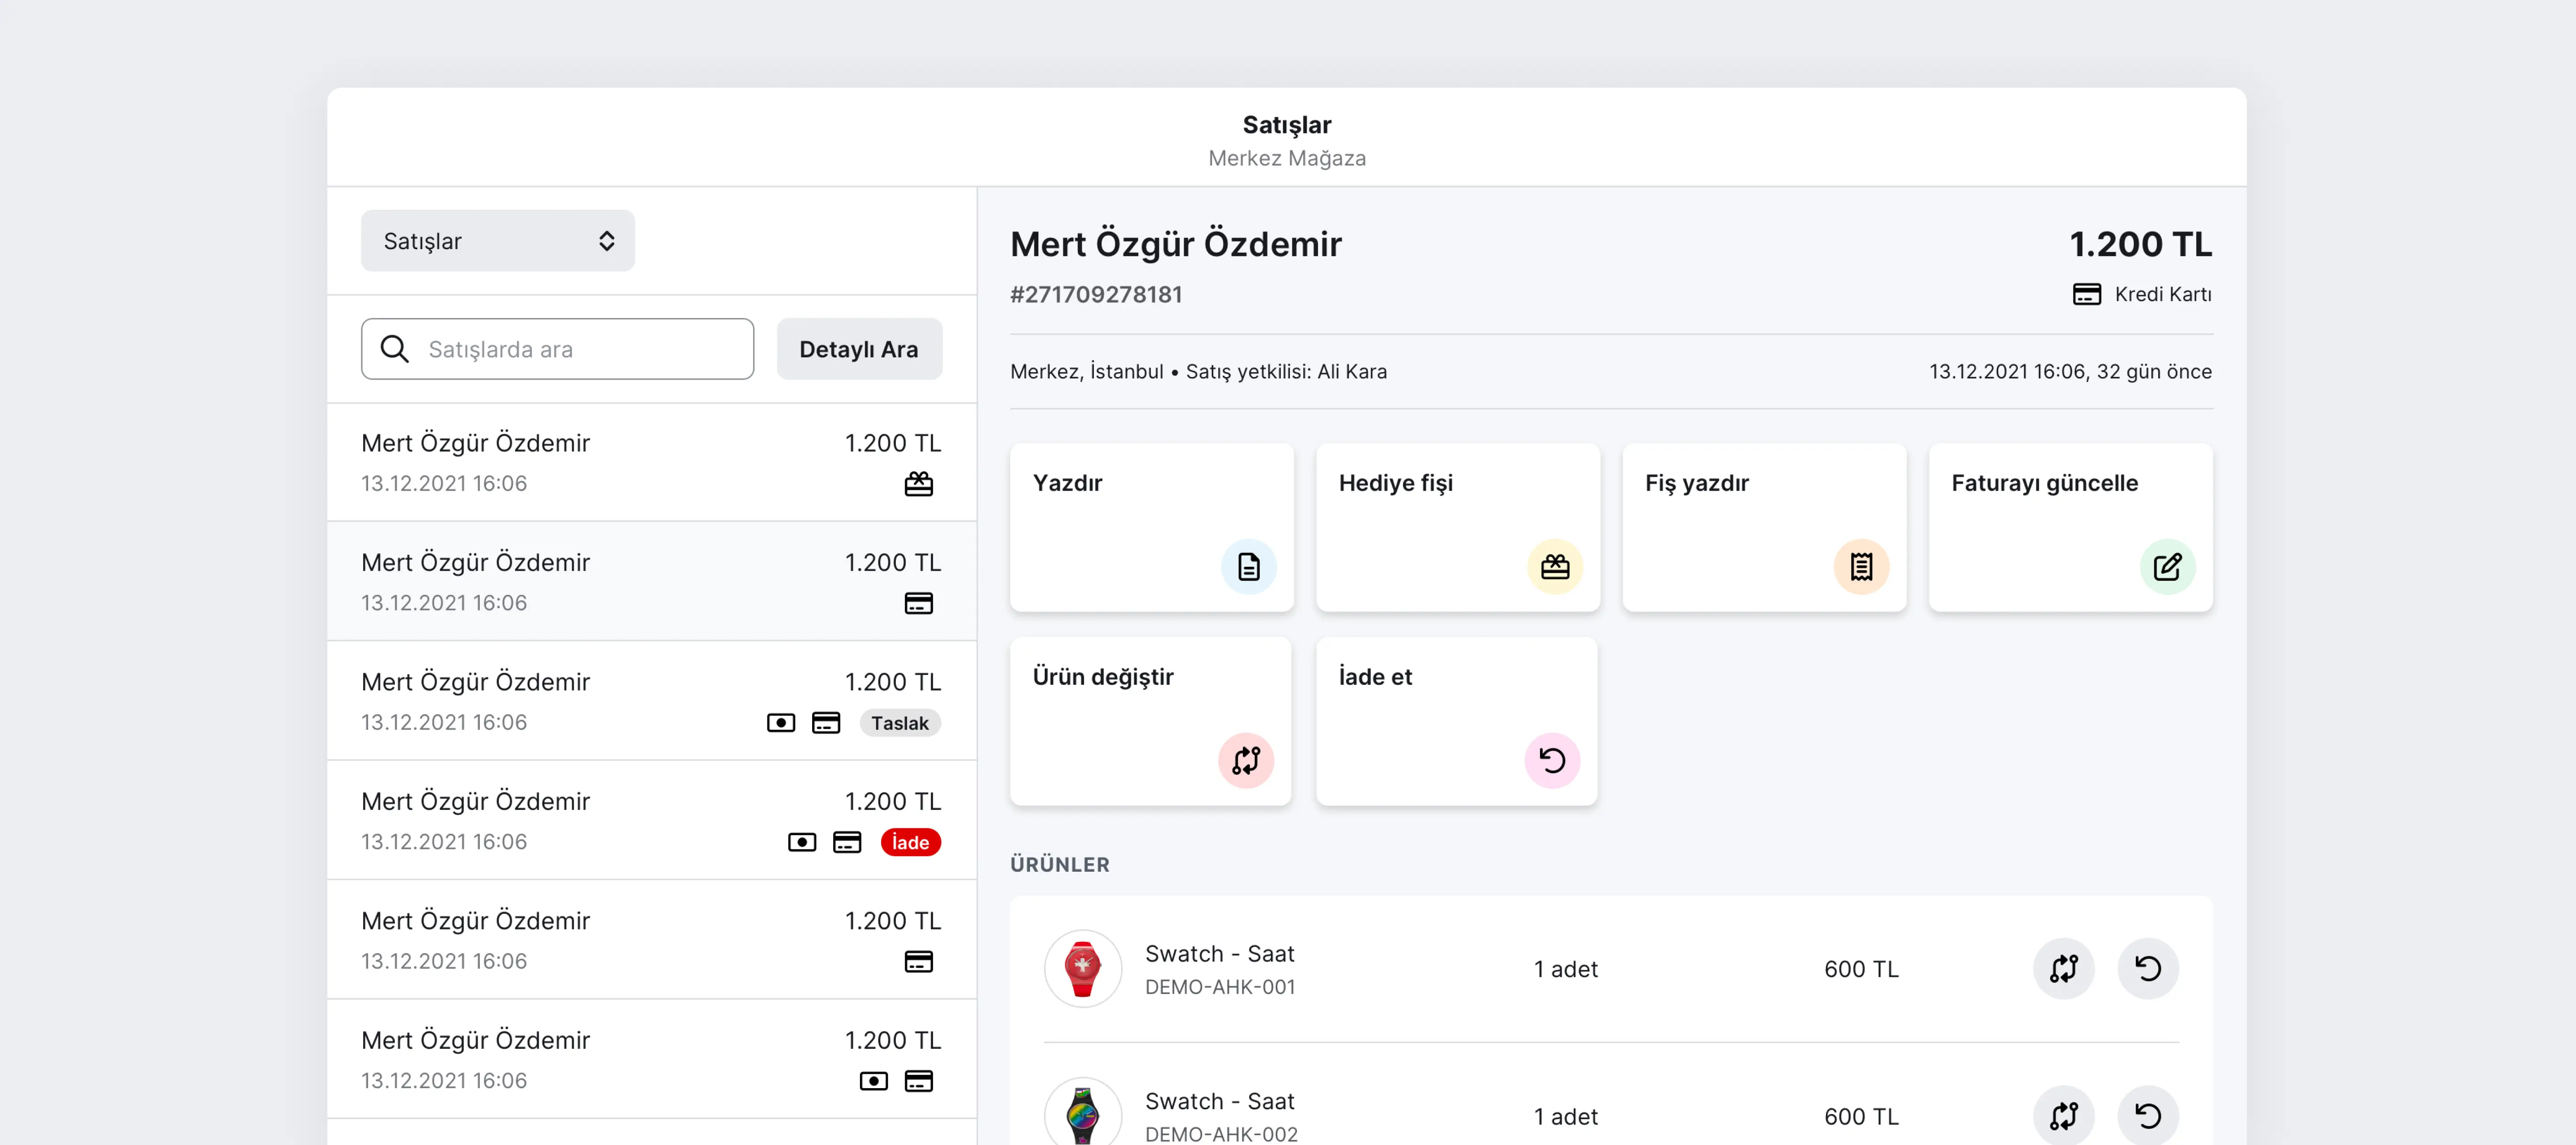2576x1145 pixels.
Task: Click refund icon for DEMO-AHK-002 product
Action: (2148, 1116)
